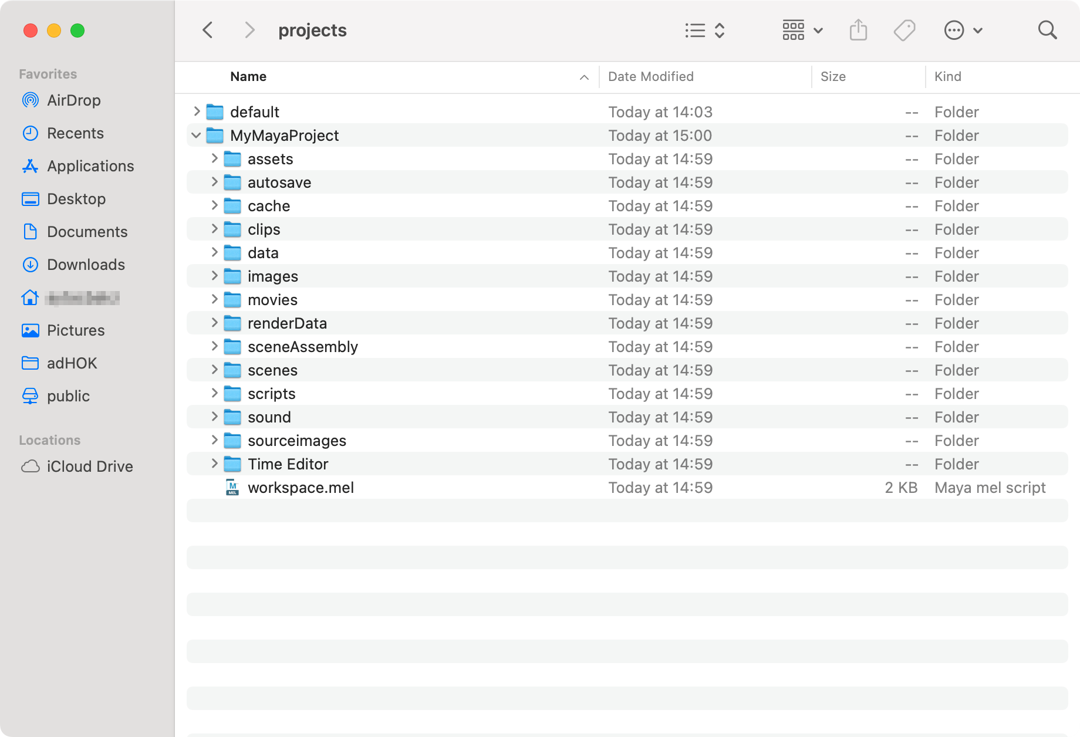Click the Kind column header

[947, 77]
